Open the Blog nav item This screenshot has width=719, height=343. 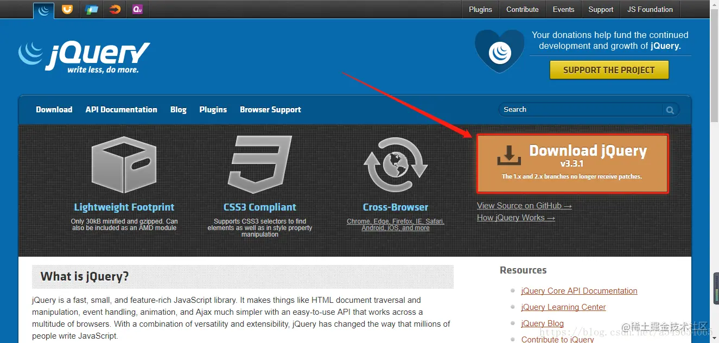[178, 110]
